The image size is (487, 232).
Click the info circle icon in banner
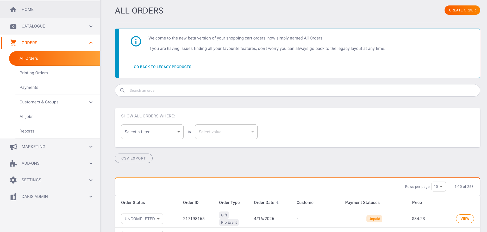pos(136,41)
